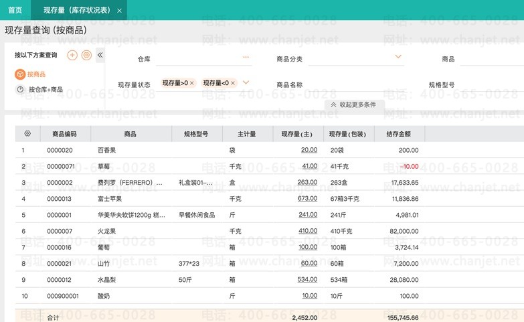Click the 67箱3千克 packaging cell
The image size is (524, 322).
pyautogui.click(x=345, y=199)
